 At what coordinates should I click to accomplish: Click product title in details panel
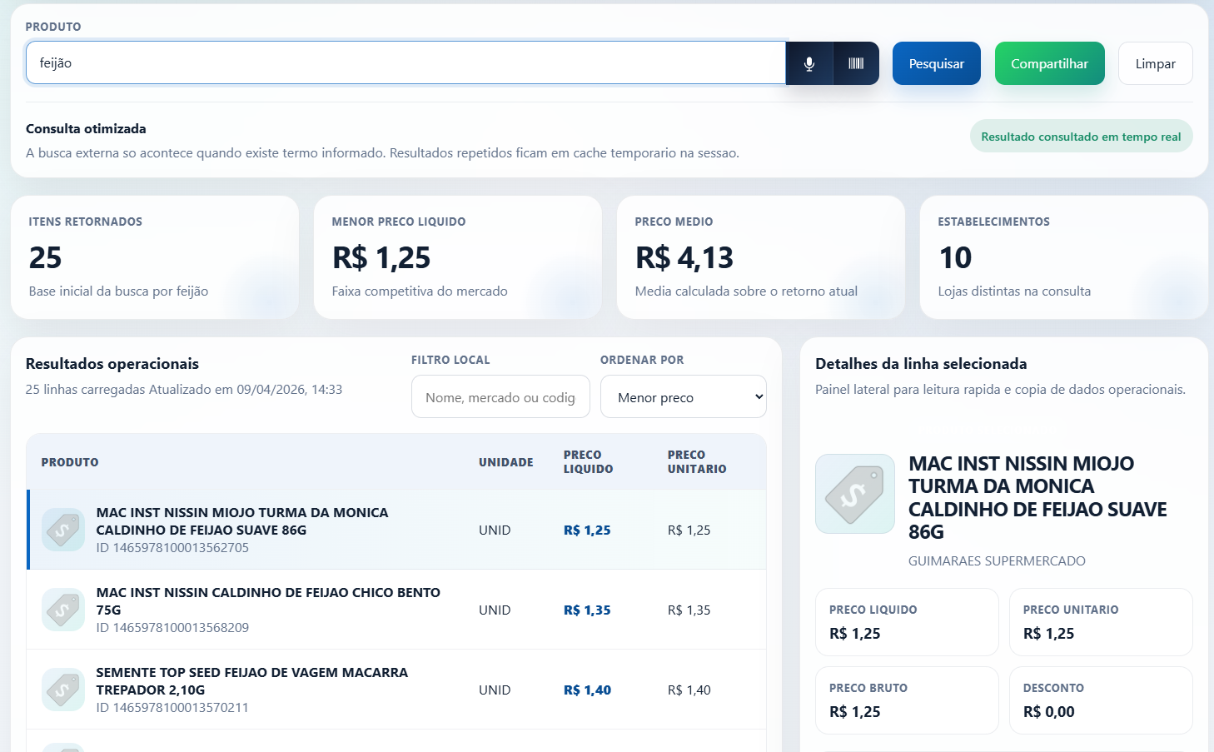(x=1037, y=497)
